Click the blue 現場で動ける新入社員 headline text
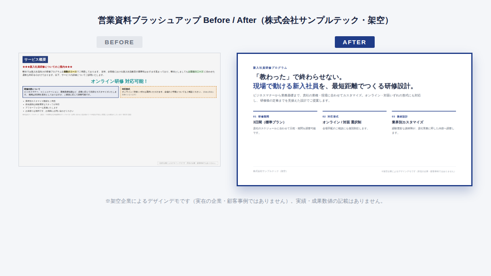The height and width of the screenshot is (276, 491). (286, 86)
